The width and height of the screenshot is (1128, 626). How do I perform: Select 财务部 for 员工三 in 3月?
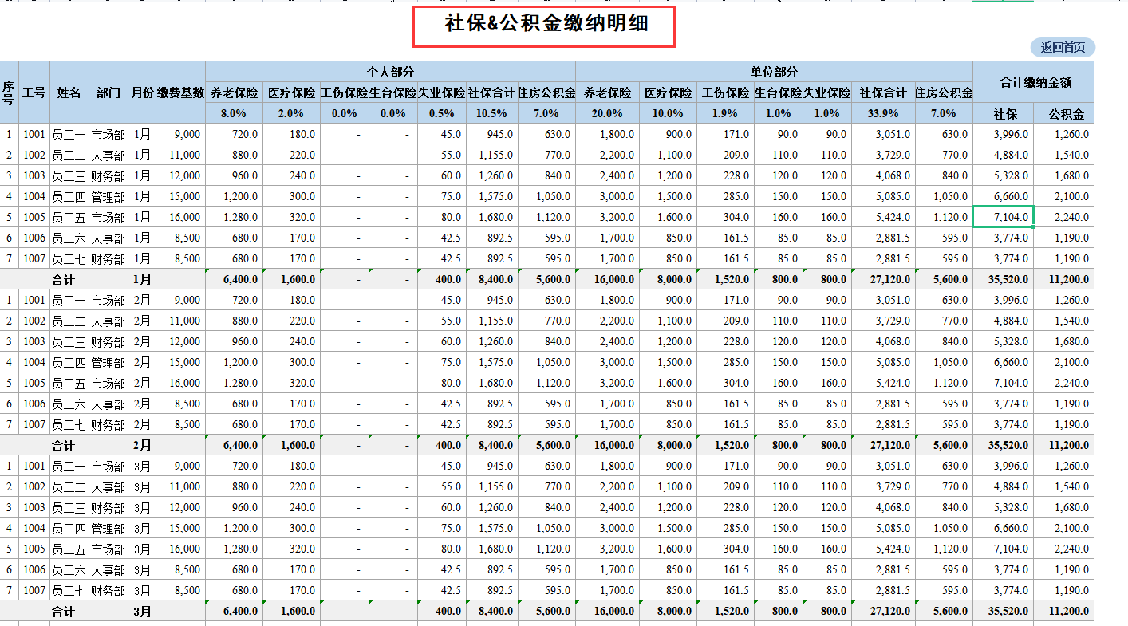pyautogui.click(x=108, y=507)
